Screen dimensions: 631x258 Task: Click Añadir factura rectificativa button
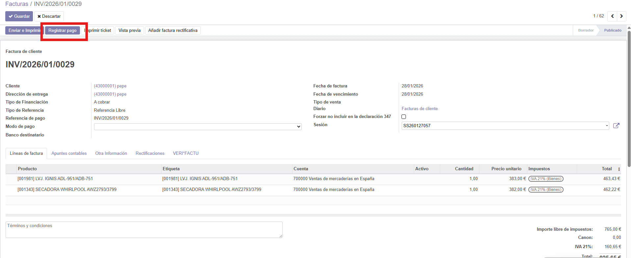[x=173, y=30]
